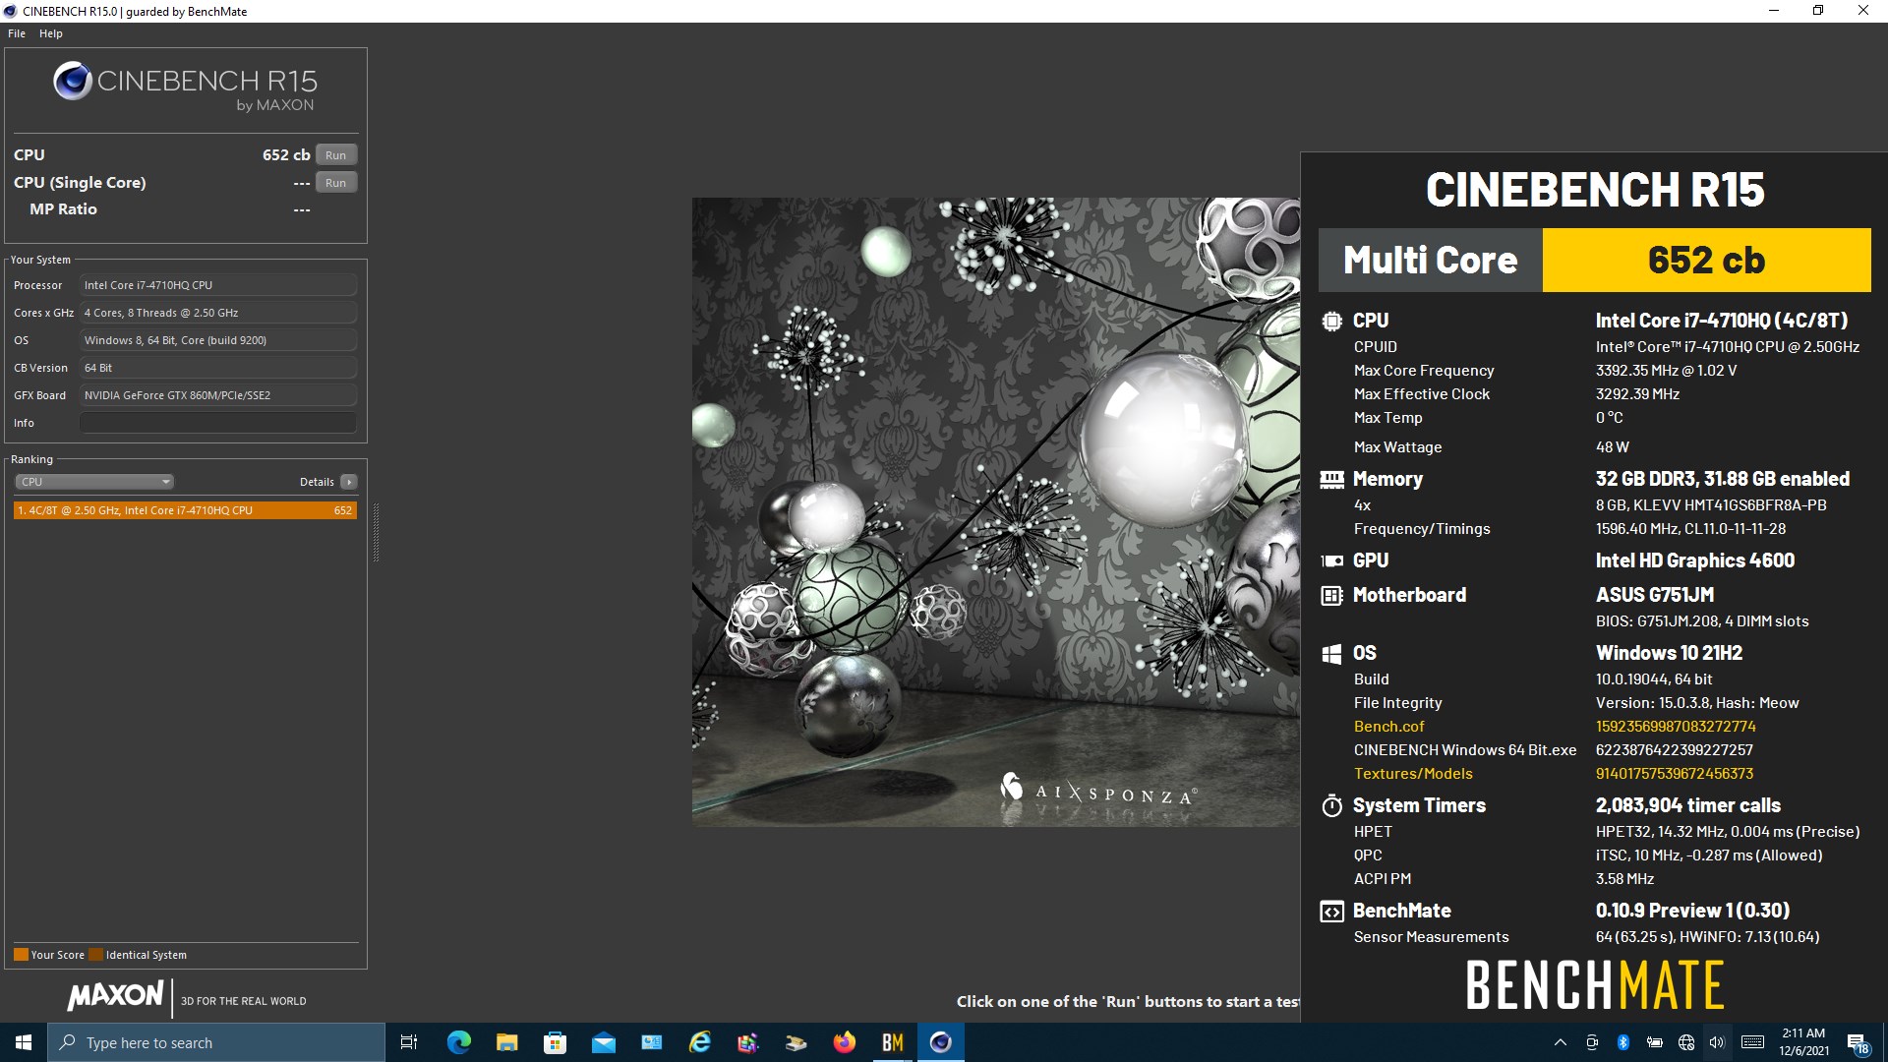Select the 4C/8T i7-4710HQ ranking entry

(x=185, y=510)
